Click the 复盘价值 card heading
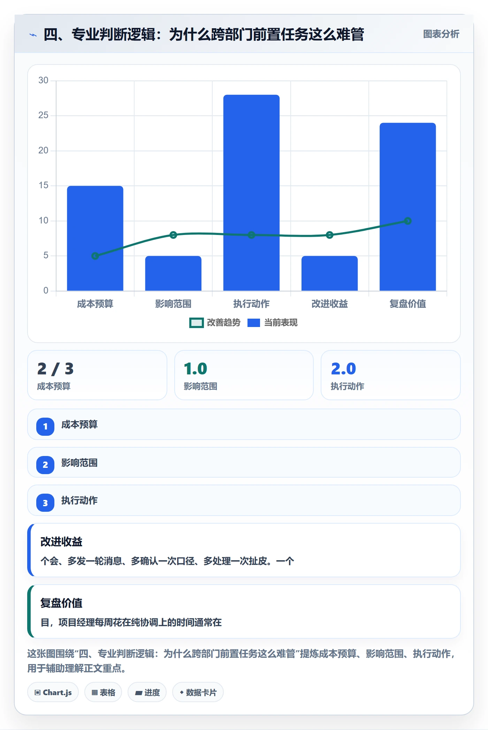488x730 pixels. 61,603
